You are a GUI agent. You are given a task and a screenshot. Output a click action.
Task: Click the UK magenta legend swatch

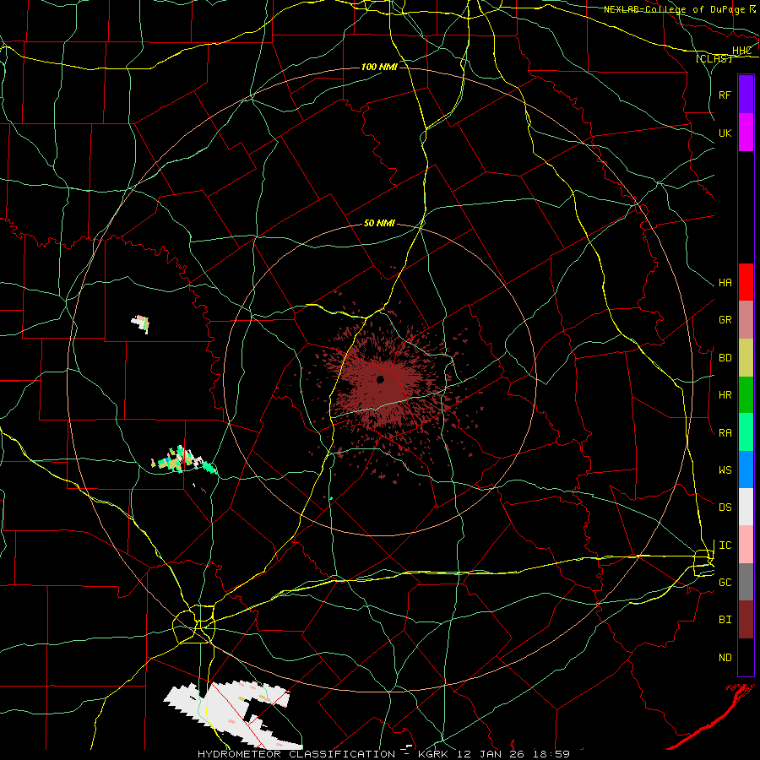pyautogui.click(x=746, y=133)
